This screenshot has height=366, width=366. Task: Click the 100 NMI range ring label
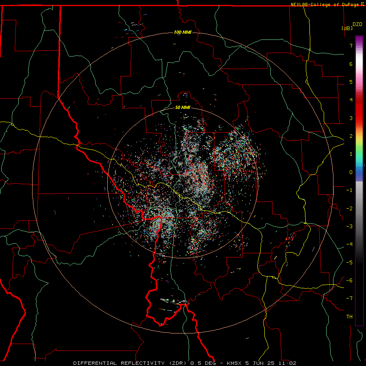click(183, 32)
